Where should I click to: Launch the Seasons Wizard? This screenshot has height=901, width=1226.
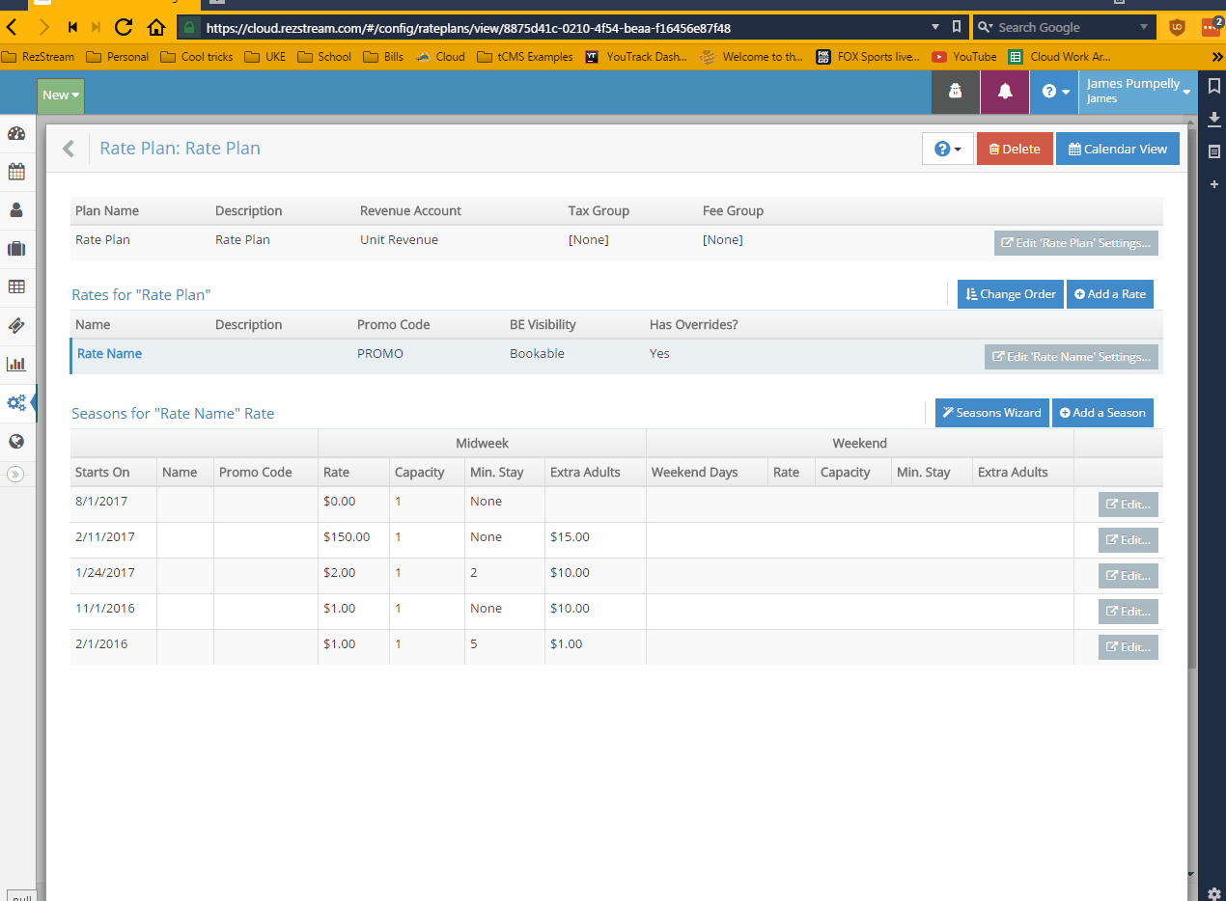991,413
